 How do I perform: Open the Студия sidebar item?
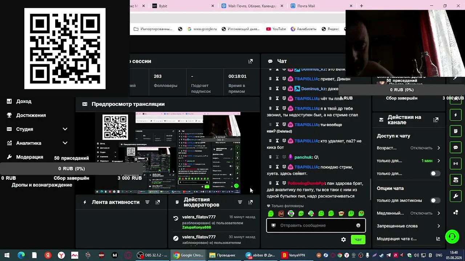24,129
